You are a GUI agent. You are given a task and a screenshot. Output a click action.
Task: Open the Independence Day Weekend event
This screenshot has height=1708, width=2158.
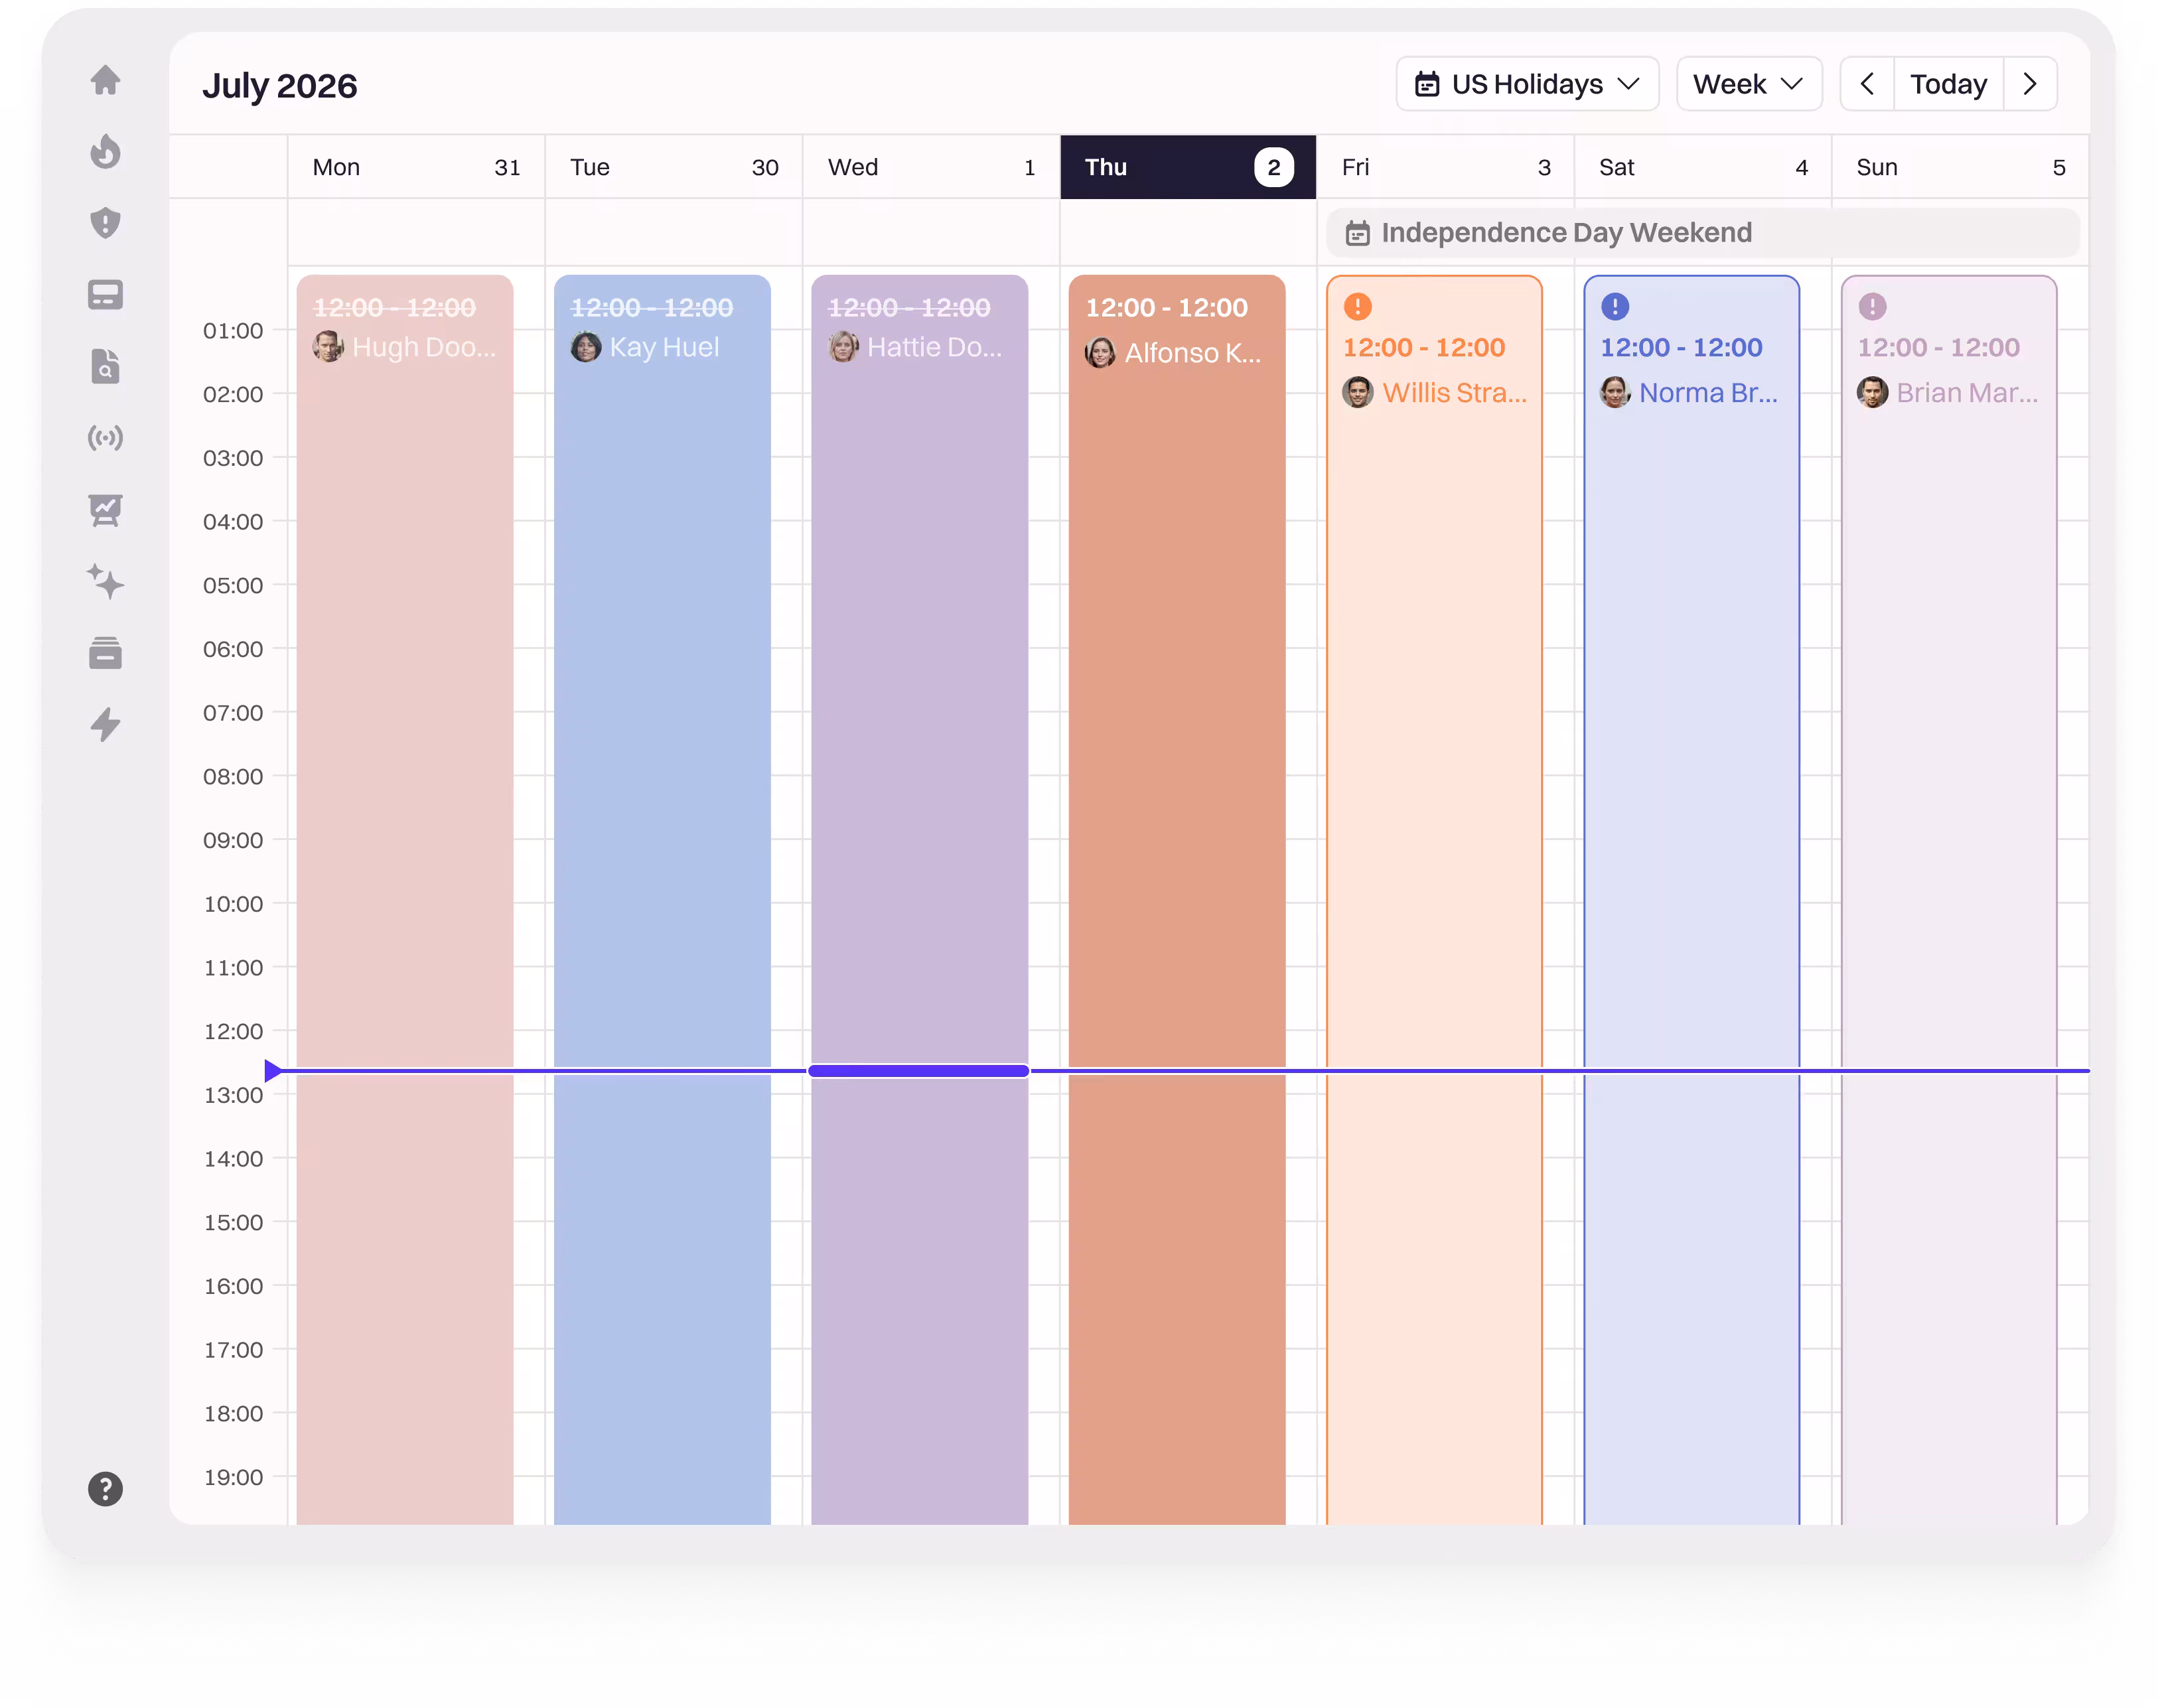click(x=1703, y=233)
